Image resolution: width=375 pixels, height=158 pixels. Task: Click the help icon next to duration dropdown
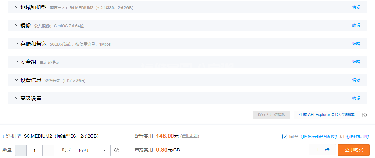click(x=117, y=151)
